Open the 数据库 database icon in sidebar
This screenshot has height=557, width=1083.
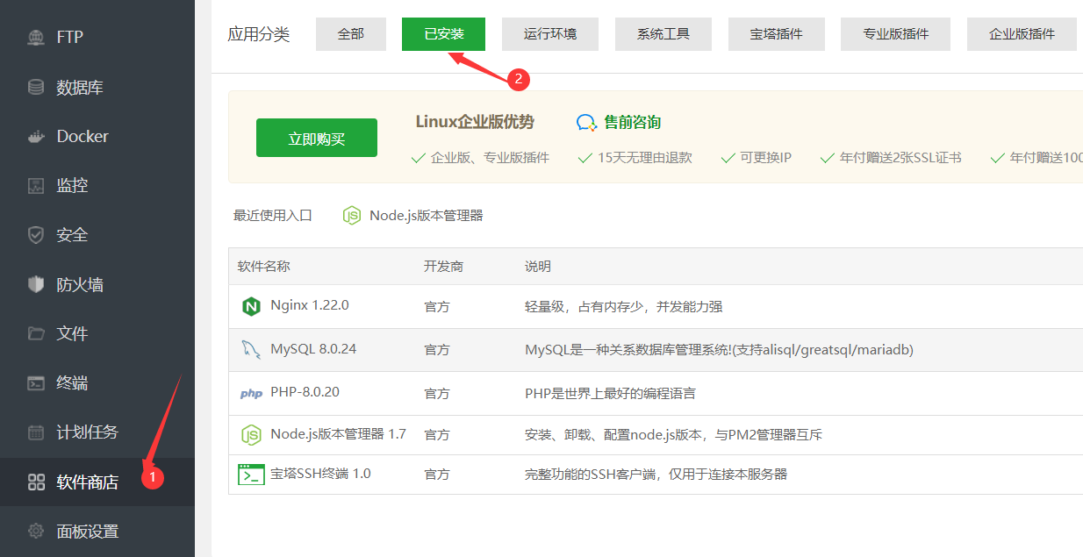click(x=36, y=87)
